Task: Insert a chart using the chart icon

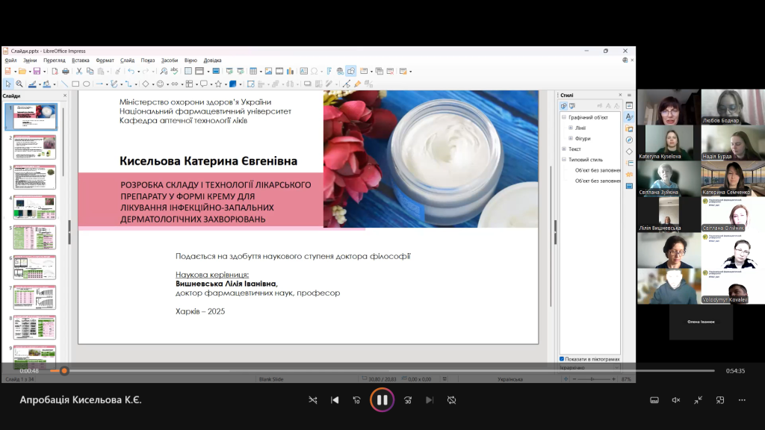Action: pyautogui.click(x=291, y=71)
